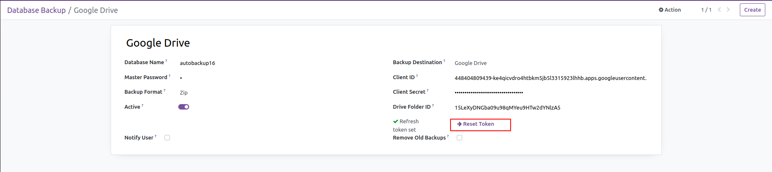Go to previous record arrow

719,10
